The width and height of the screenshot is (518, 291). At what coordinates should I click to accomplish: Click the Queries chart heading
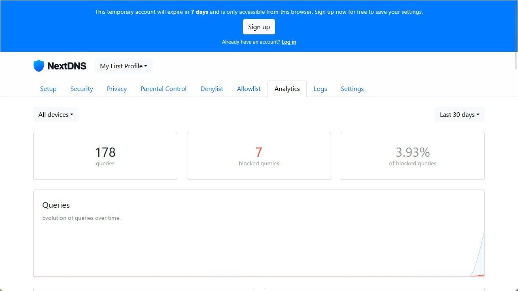tap(56, 205)
